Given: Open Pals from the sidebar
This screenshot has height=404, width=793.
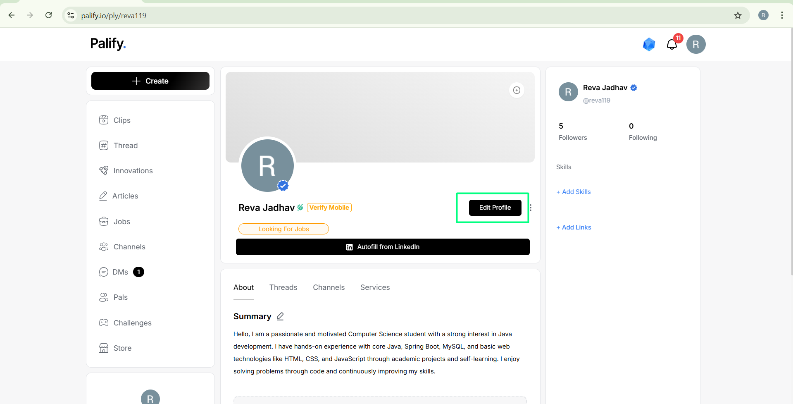Looking at the screenshot, I should (114, 297).
